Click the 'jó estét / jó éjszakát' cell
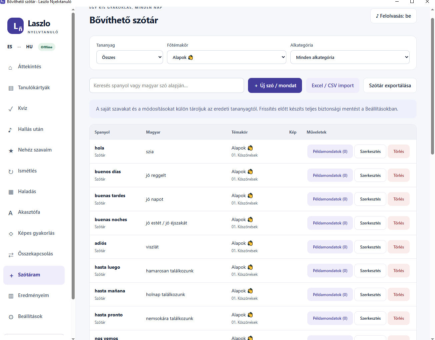Viewport: 435px width, 340px height. tap(166, 223)
